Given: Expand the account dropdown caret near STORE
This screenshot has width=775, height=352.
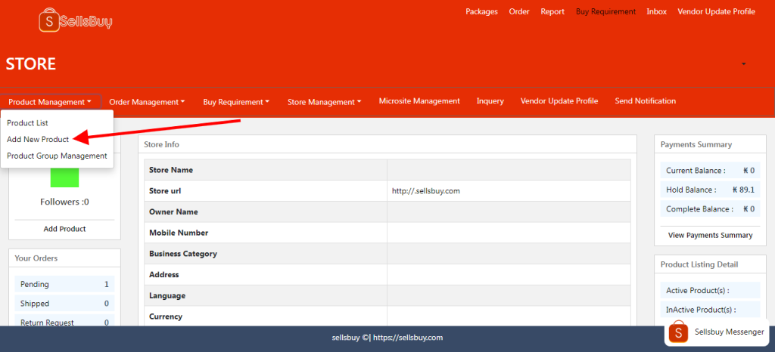Looking at the screenshot, I should 743,64.
